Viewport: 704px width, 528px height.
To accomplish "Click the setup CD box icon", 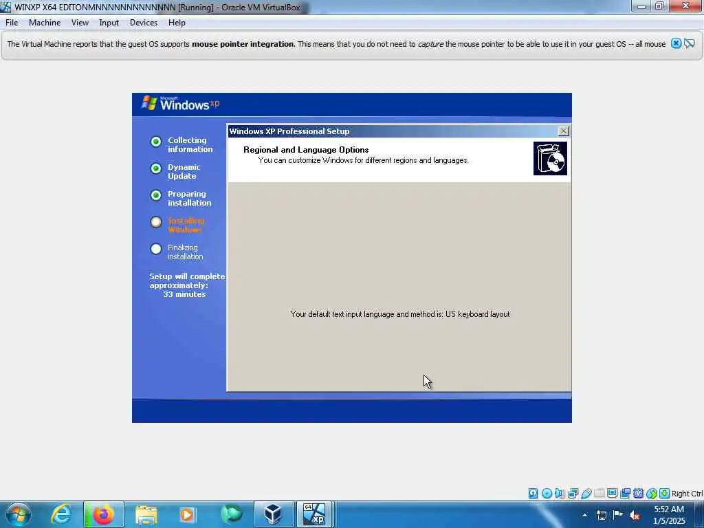I will click(550, 159).
